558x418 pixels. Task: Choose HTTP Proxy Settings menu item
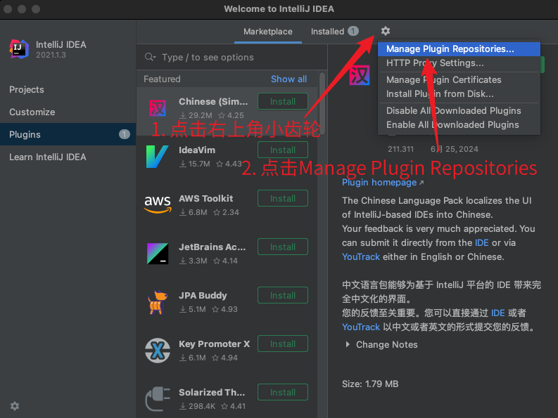(434, 63)
